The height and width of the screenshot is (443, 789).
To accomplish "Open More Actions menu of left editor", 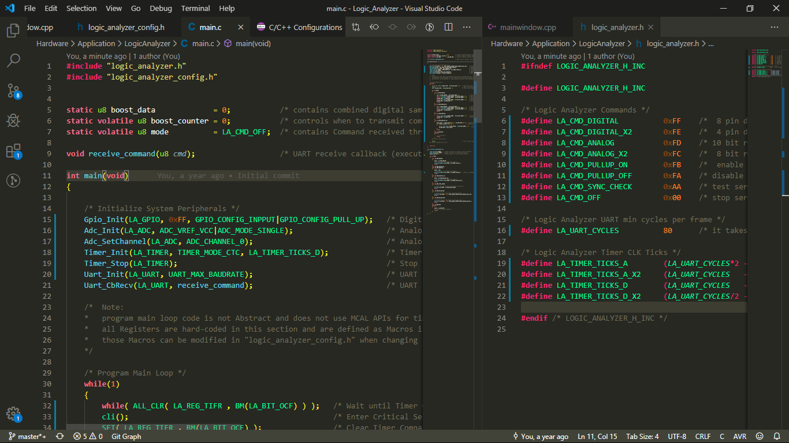I will coord(467,27).
